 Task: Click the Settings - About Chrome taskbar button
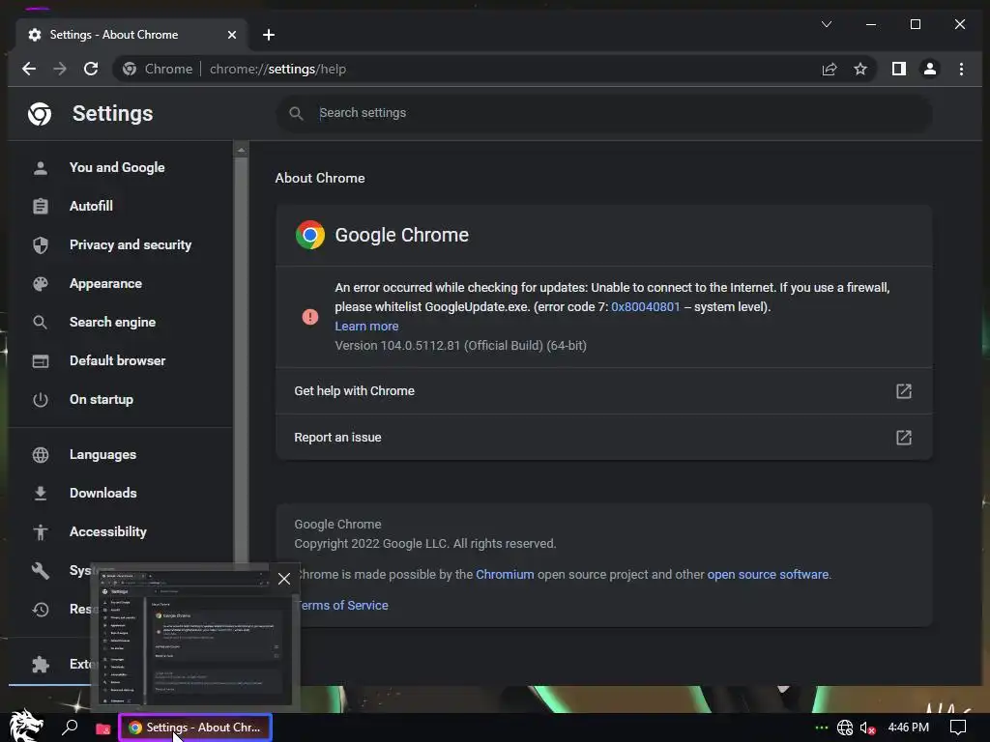point(195,728)
